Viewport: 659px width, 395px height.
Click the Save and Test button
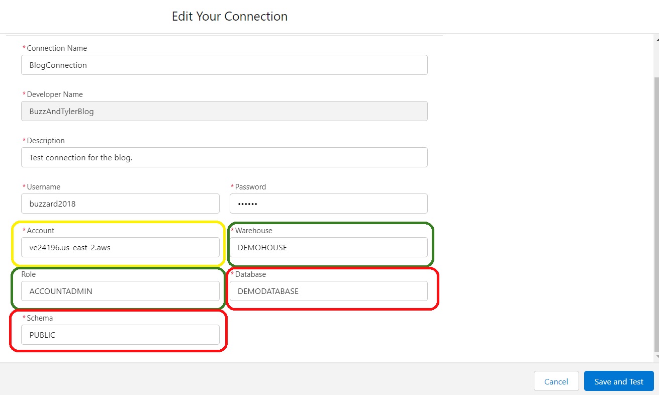click(x=618, y=381)
